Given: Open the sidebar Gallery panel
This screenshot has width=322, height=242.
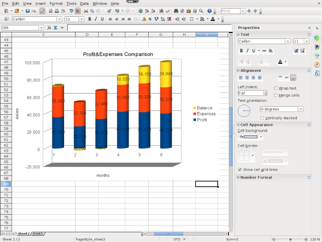Looking at the screenshot, I should tap(317, 55).
